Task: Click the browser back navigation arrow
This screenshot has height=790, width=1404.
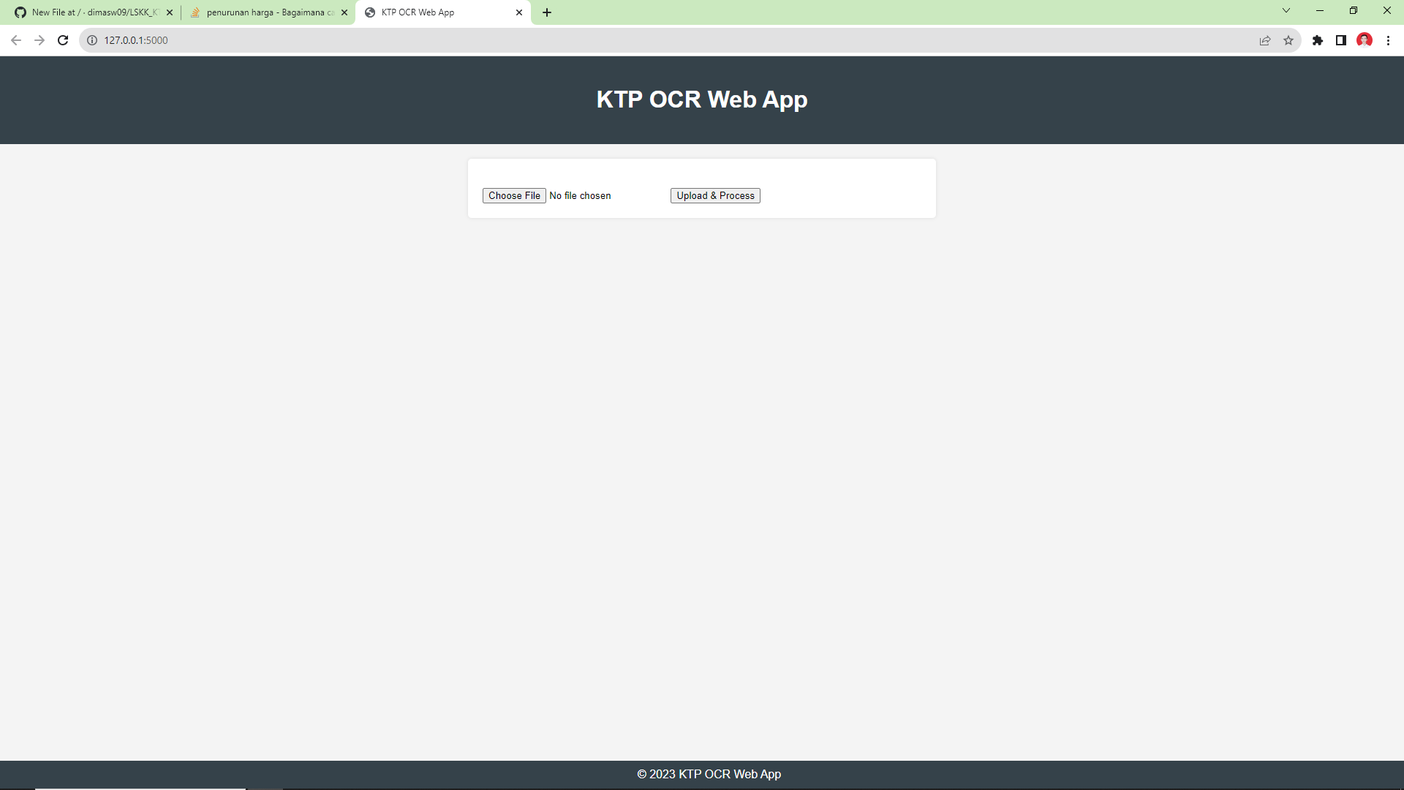Action: click(15, 40)
